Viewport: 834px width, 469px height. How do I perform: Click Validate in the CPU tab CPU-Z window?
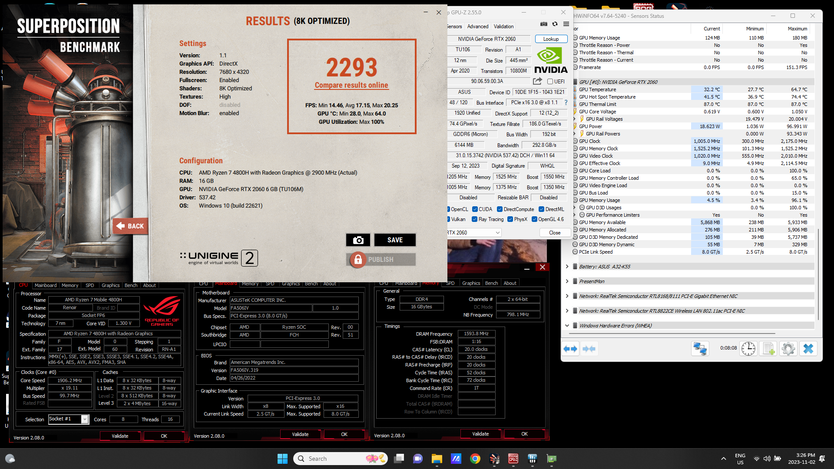120,436
